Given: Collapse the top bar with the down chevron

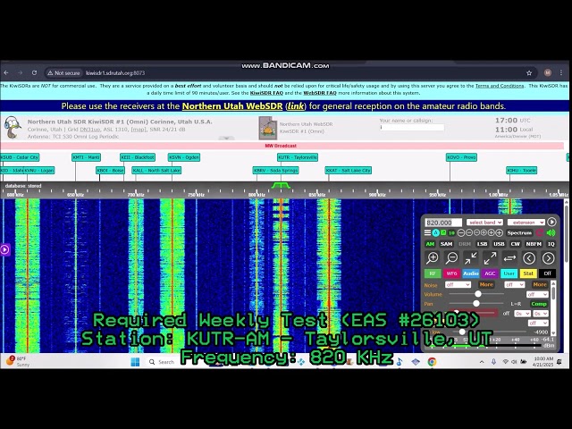Looking at the screenshot, I should [226, 139].
